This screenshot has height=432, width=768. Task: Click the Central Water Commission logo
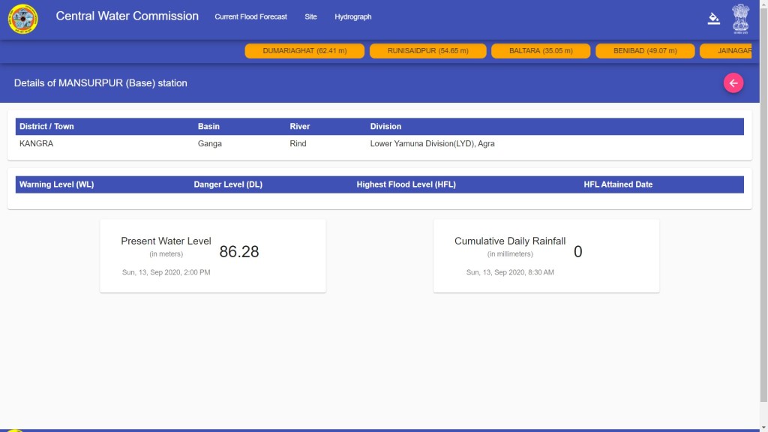[22, 19]
